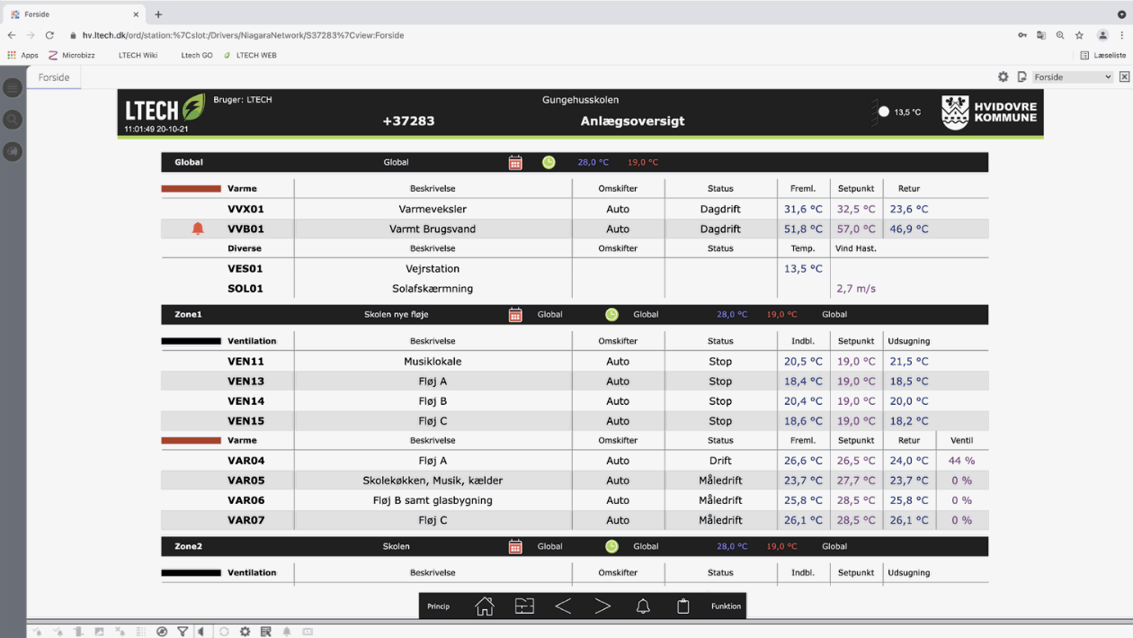Go back with the left arrow icon
This screenshot has height=638, width=1133.
pyautogui.click(x=563, y=607)
